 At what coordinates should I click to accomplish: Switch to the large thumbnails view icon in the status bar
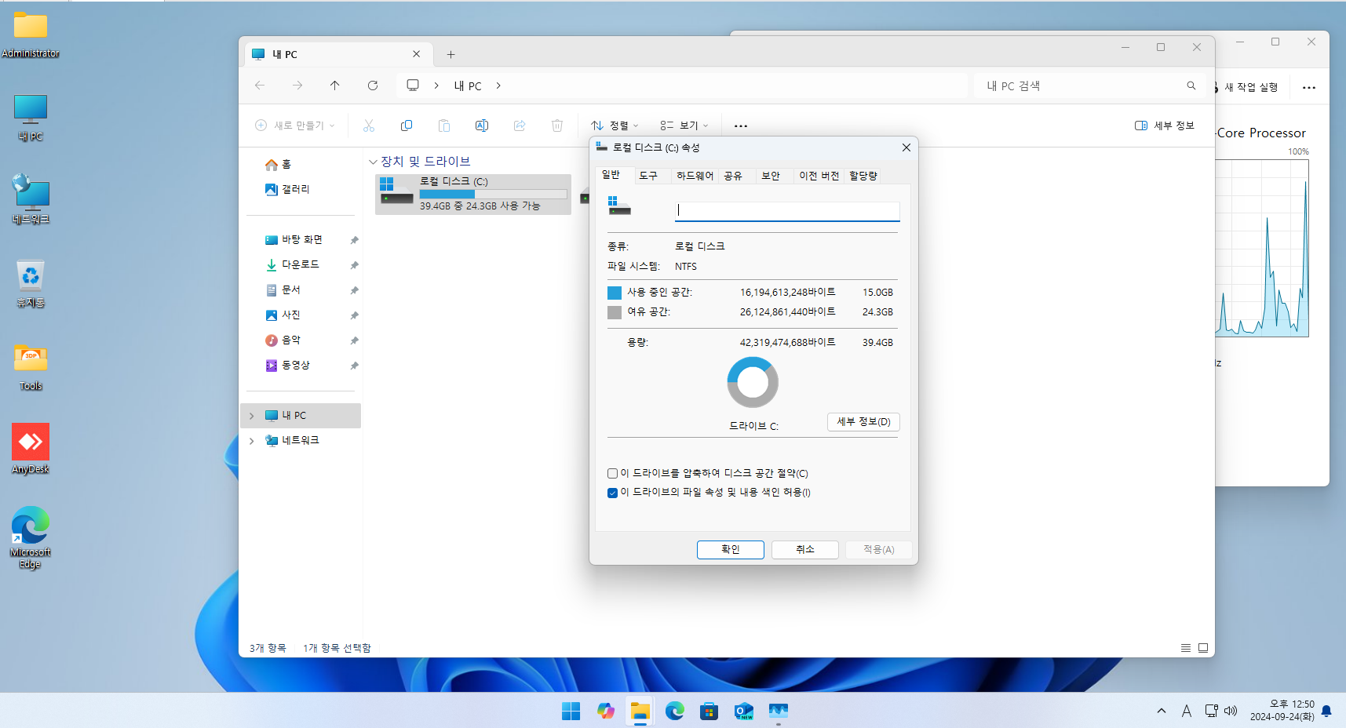pos(1203,648)
